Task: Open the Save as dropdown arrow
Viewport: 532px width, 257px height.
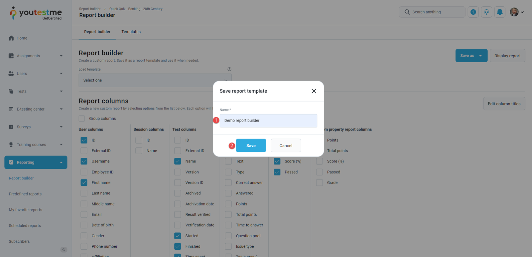Action: [480, 56]
